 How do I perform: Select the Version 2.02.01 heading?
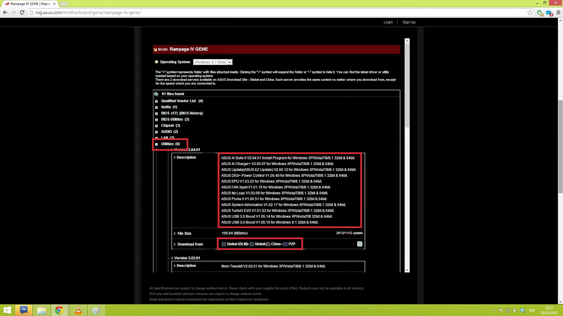(187, 258)
